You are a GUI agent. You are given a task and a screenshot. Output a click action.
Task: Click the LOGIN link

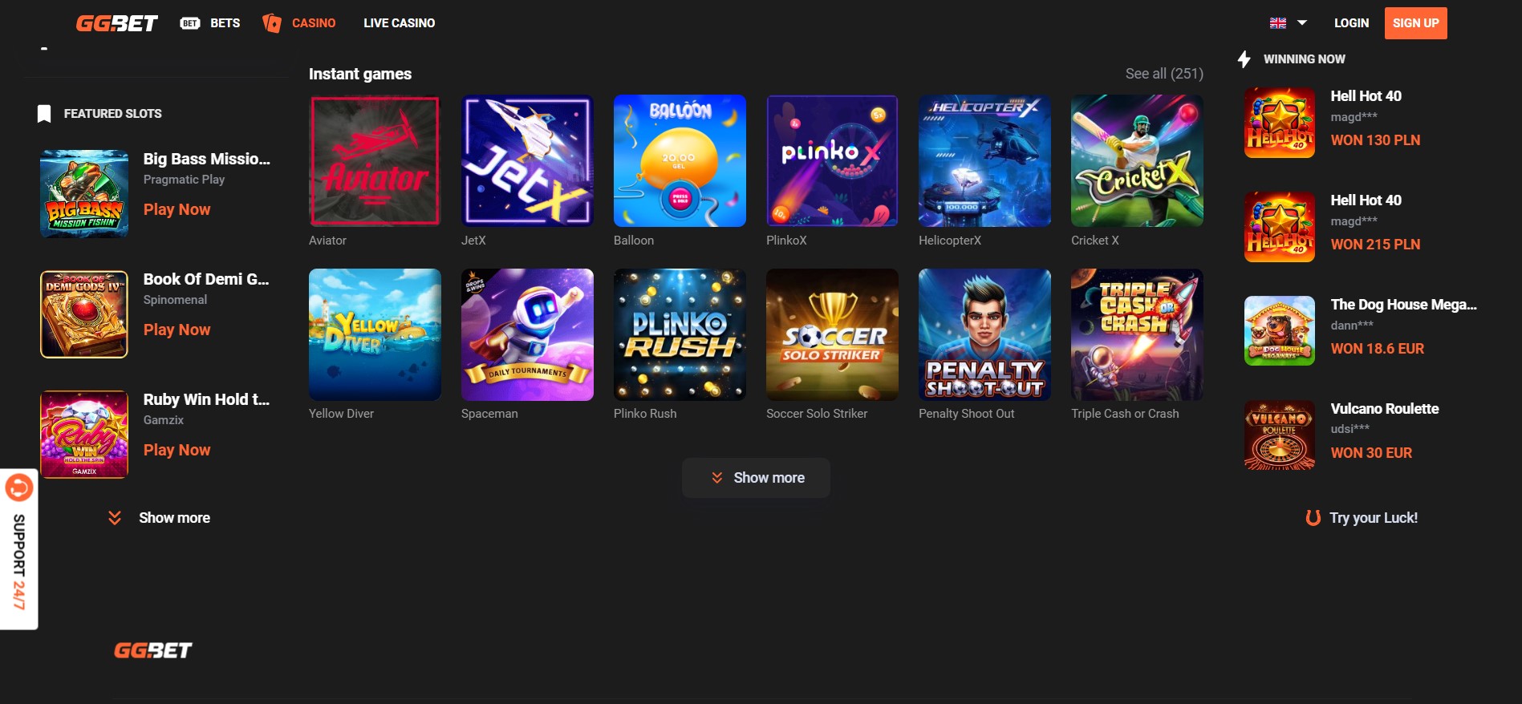coord(1352,23)
